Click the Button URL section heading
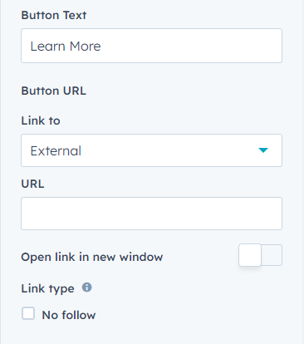Screen dimensions: 304x344 (x=54, y=91)
